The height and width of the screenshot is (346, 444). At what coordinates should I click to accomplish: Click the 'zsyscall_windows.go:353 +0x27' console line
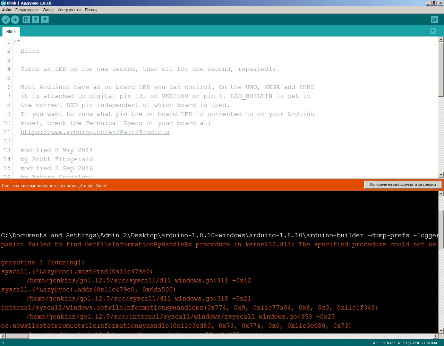click(x=181, y=316)
